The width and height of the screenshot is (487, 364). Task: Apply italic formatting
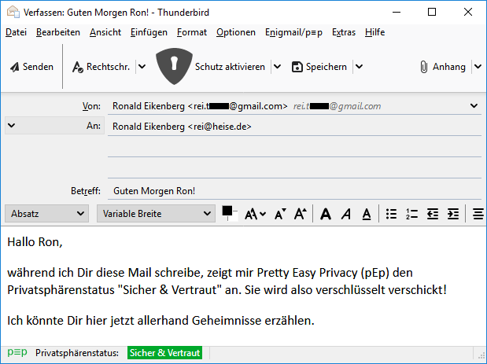point(346,214)
